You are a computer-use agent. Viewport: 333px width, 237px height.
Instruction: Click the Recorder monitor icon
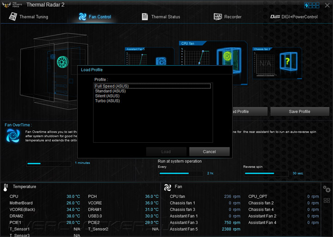(x=218, y=17)
